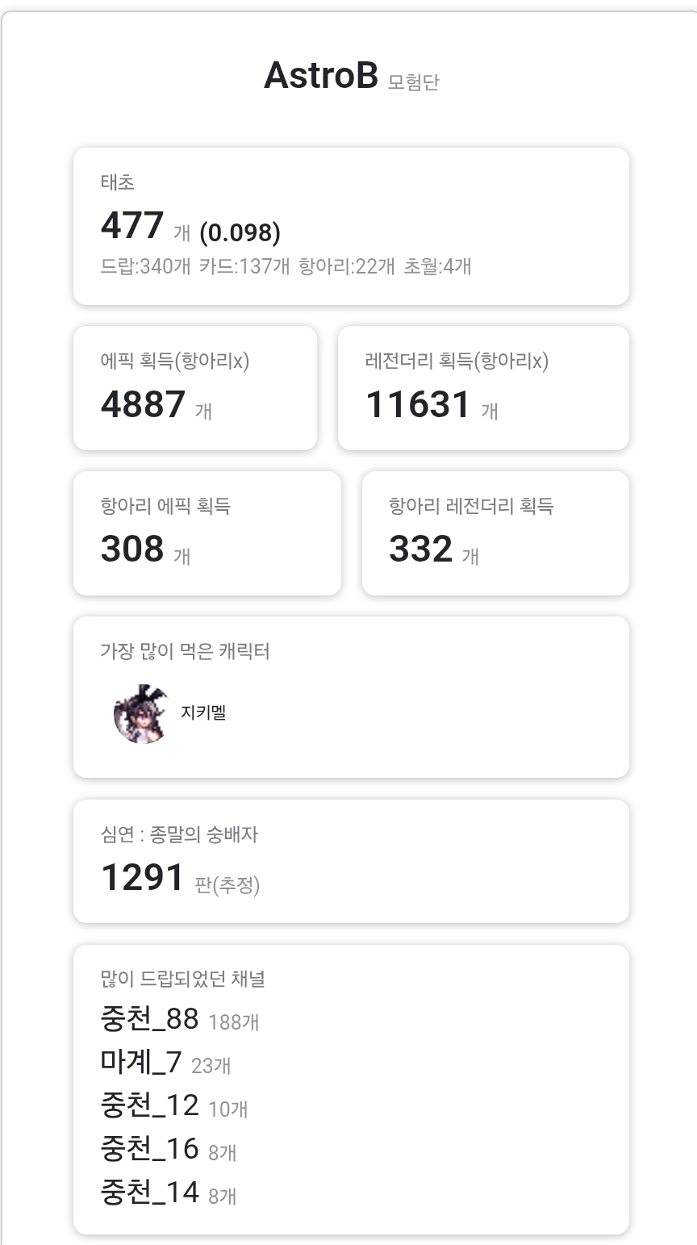697x1245 pixels.
Task: Open the 태초 count of 477
Action: click(x=132, y=226)
